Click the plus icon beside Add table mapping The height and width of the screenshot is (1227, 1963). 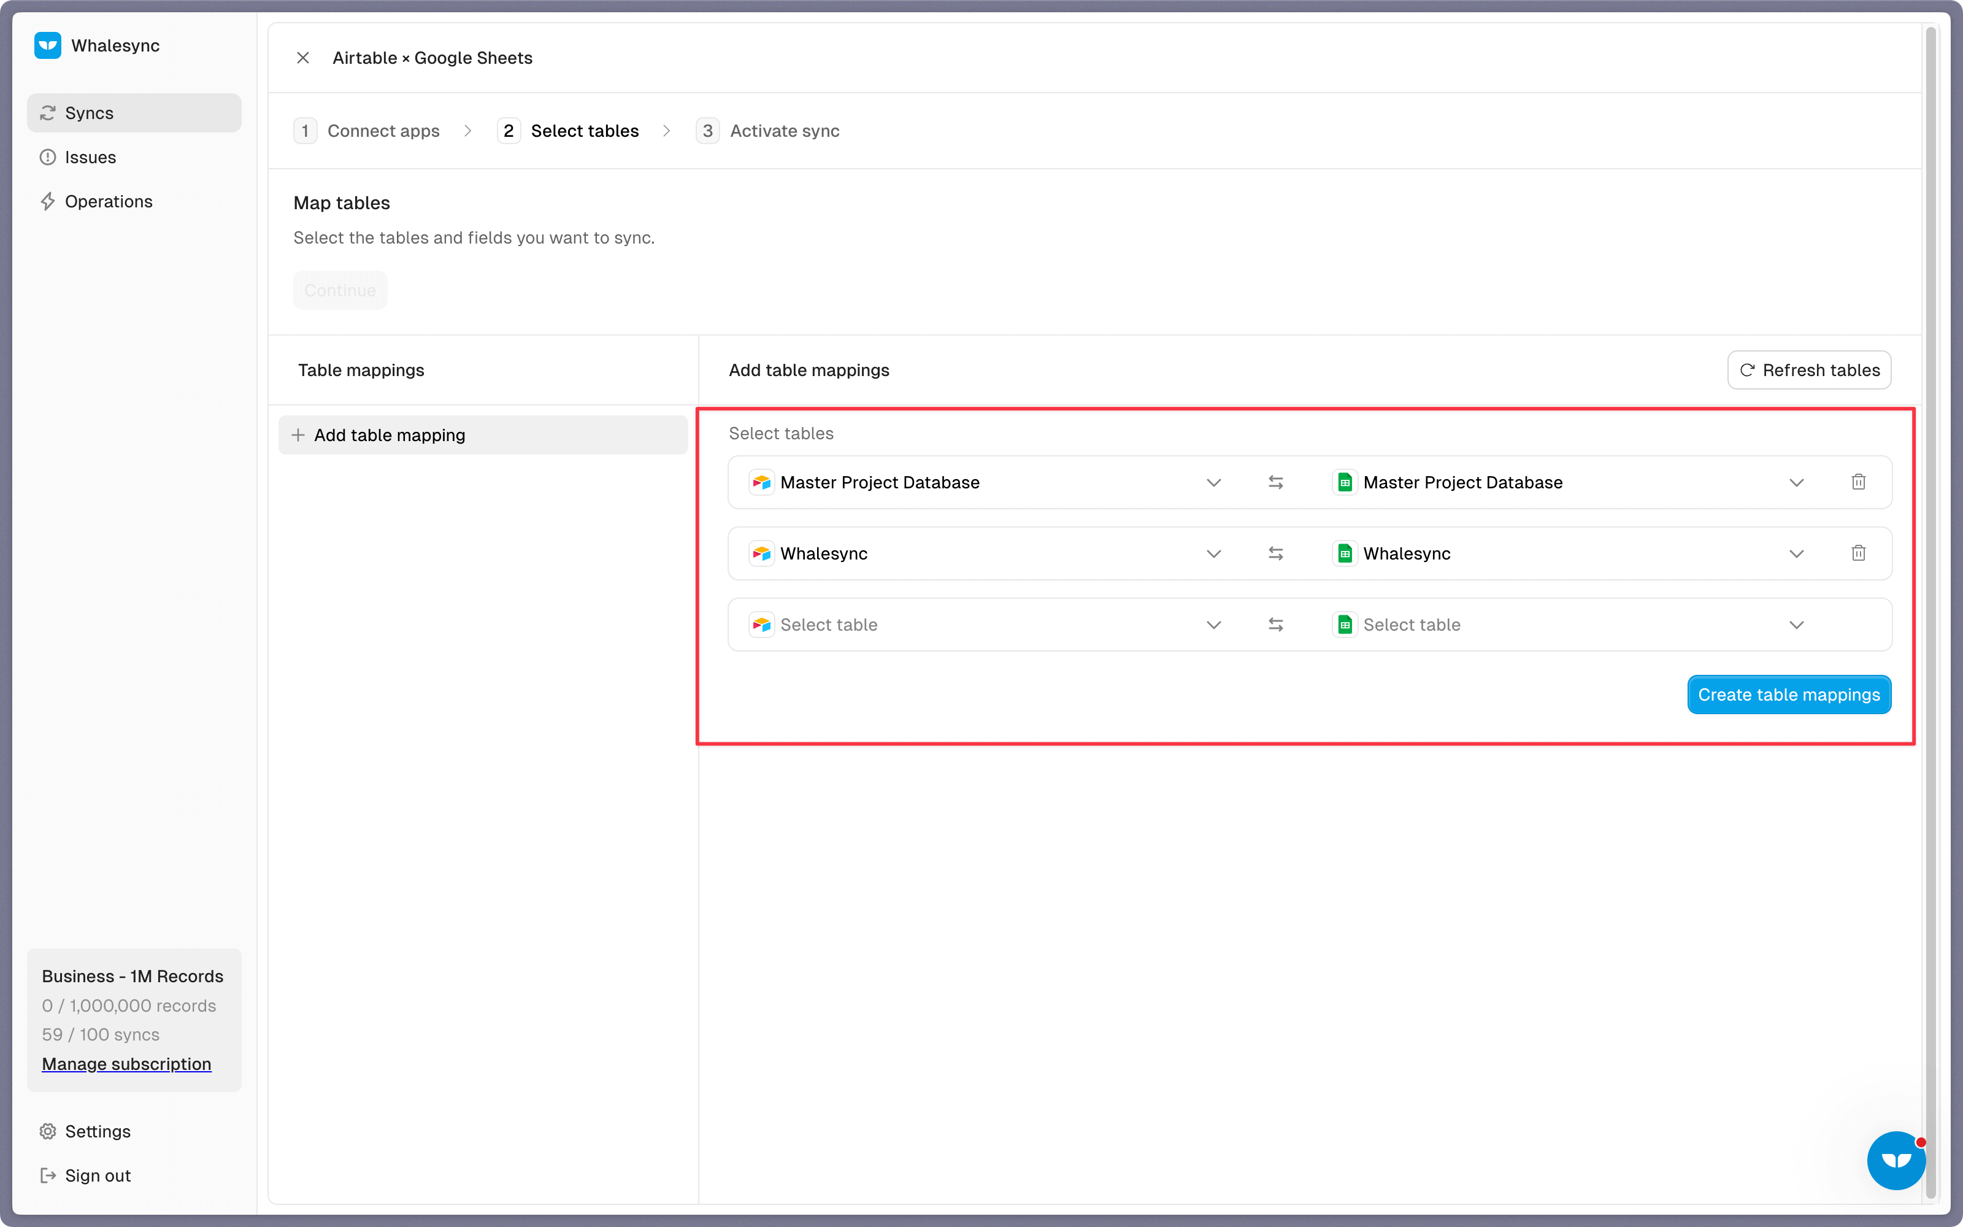299,435
